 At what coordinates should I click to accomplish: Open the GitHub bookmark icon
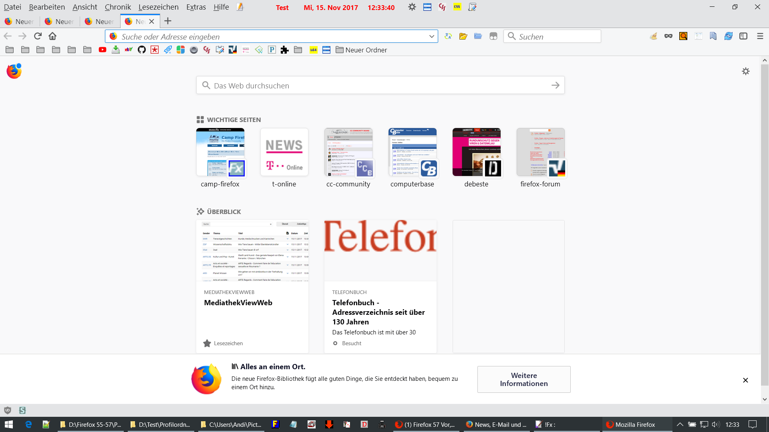[141, 50]
